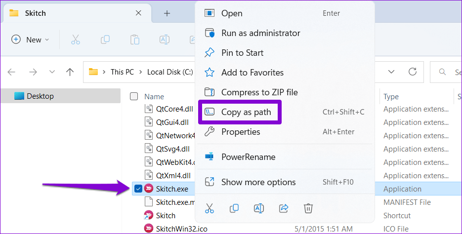Navigate up one folder level
The height and width of the screenshot is (234, 462).
(70, 72)
